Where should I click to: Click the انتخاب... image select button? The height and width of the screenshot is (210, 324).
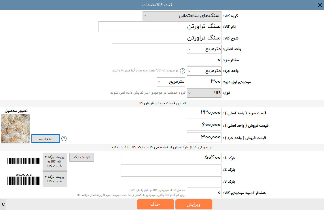(x=46, y=139)
